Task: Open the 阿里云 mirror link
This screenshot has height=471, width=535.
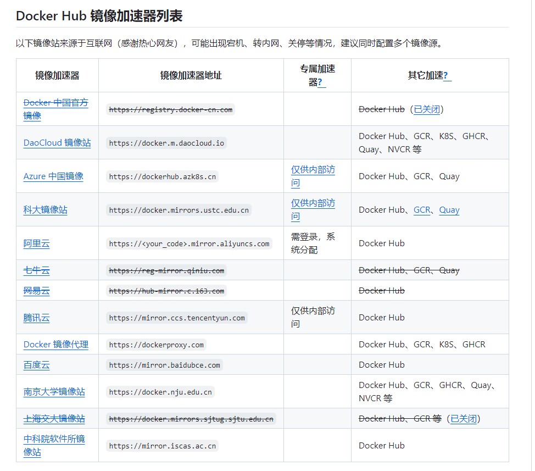Action: 36,243
